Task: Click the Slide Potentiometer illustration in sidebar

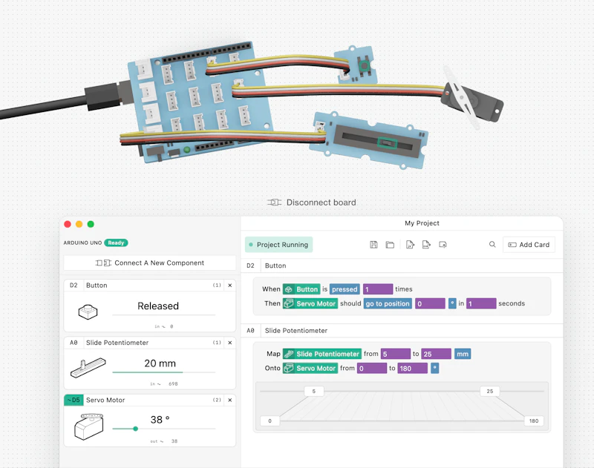Action: click(x=88, y=368)
